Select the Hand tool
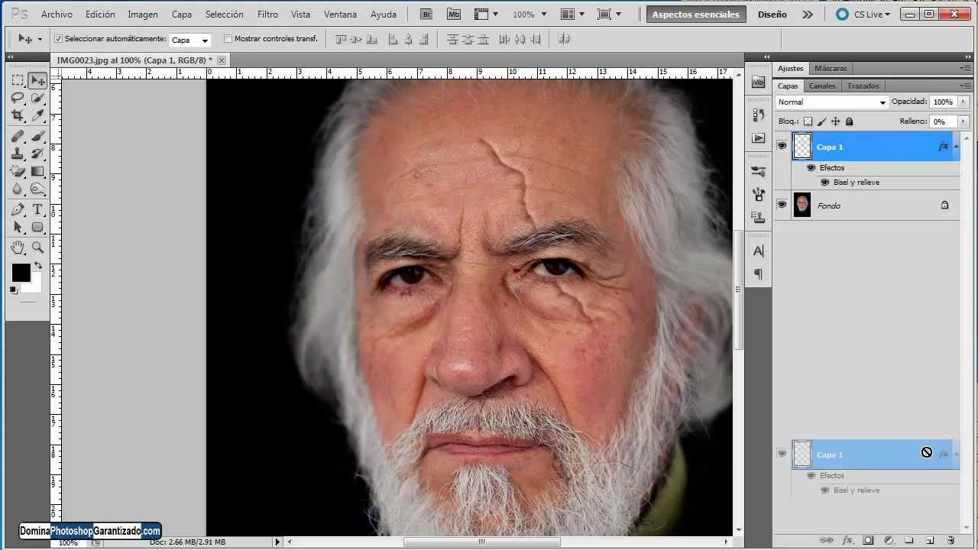 pos(18,247)
